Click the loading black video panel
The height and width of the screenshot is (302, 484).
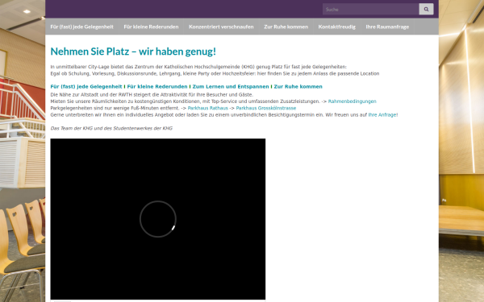[x=158, y=219]
